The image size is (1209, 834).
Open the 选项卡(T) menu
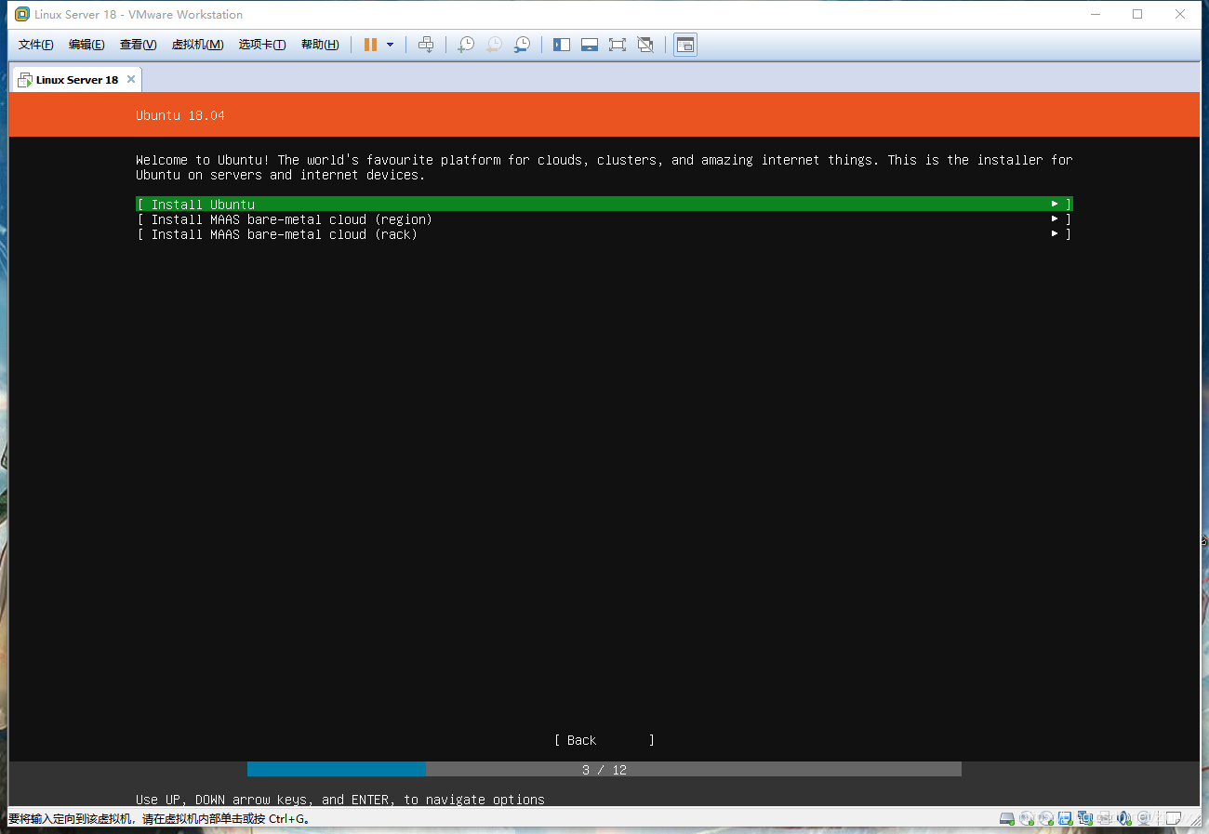click(x=262, y=45)
